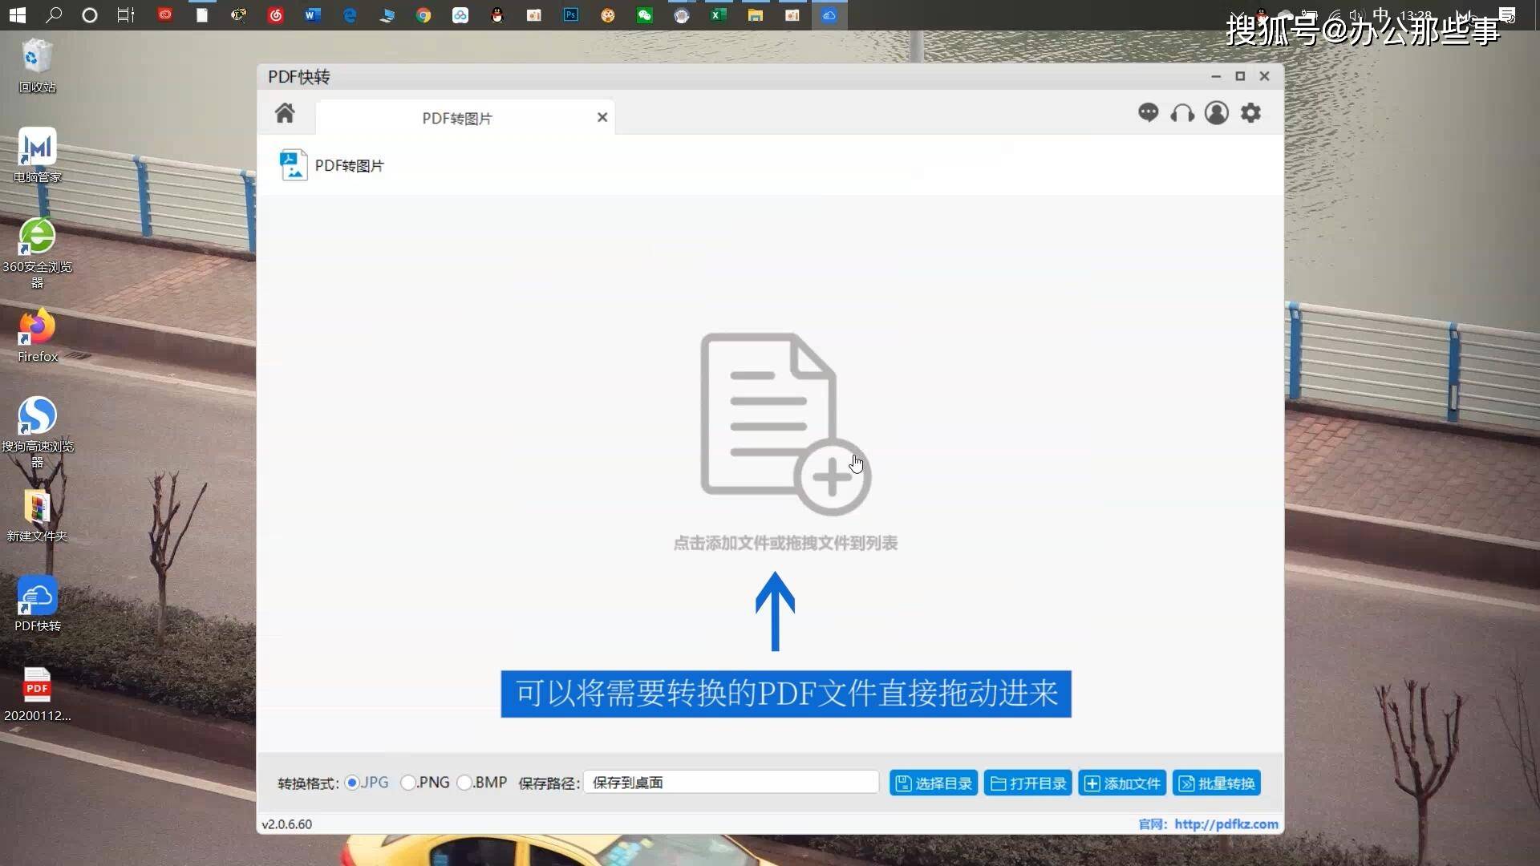Open Baidu Netdisk from the taskbar

pyautogui.click(x=460, y=15)
